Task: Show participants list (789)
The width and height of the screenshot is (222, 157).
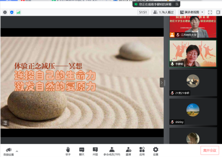Action: (x=112, y=151)
